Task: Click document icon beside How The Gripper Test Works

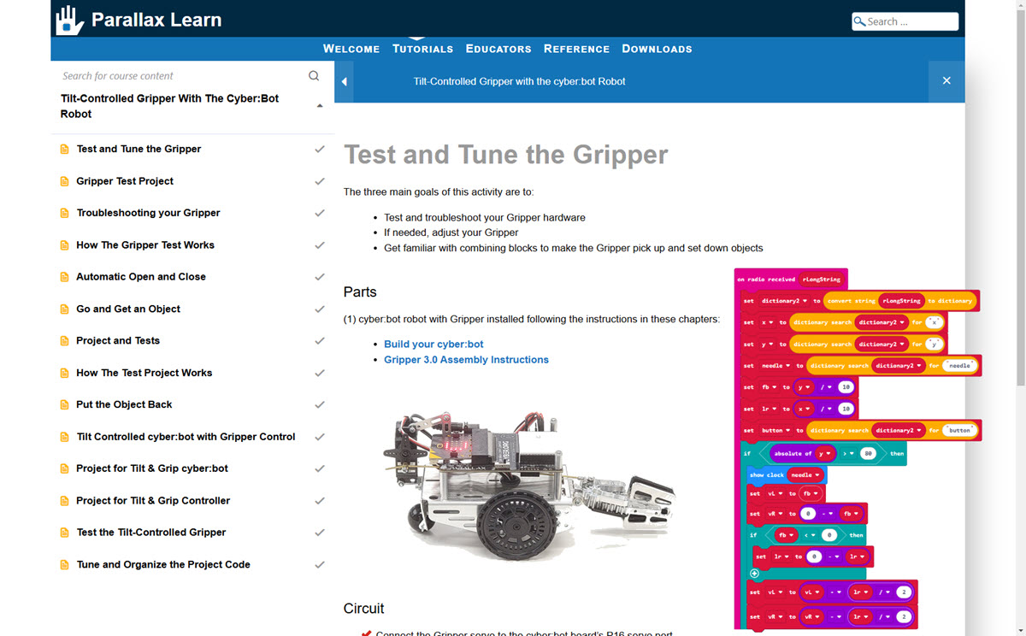Action: click(x=64, y=245)
